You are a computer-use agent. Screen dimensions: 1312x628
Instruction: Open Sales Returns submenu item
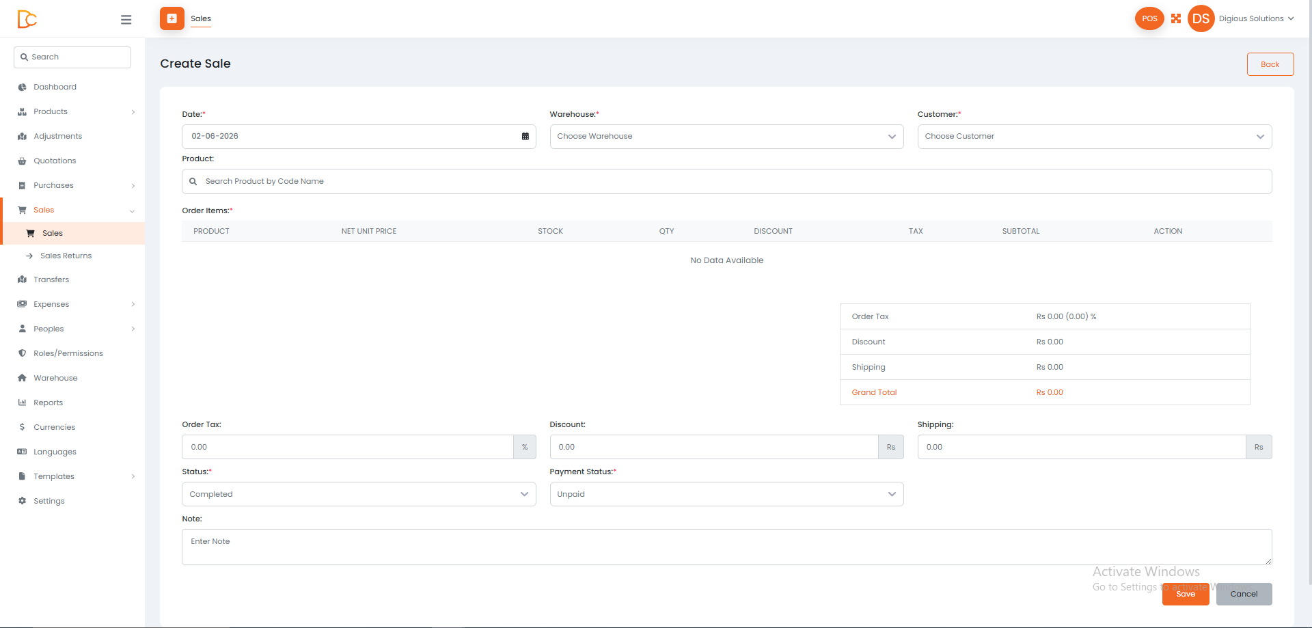[66, 256]
